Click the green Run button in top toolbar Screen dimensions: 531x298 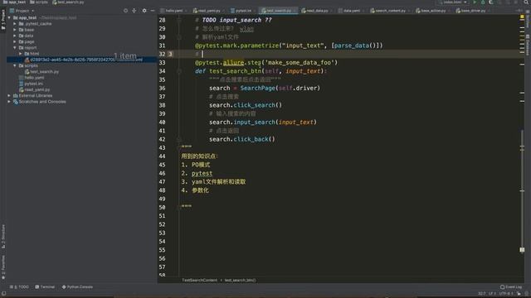pyautogui.click(x=475, y=2)
